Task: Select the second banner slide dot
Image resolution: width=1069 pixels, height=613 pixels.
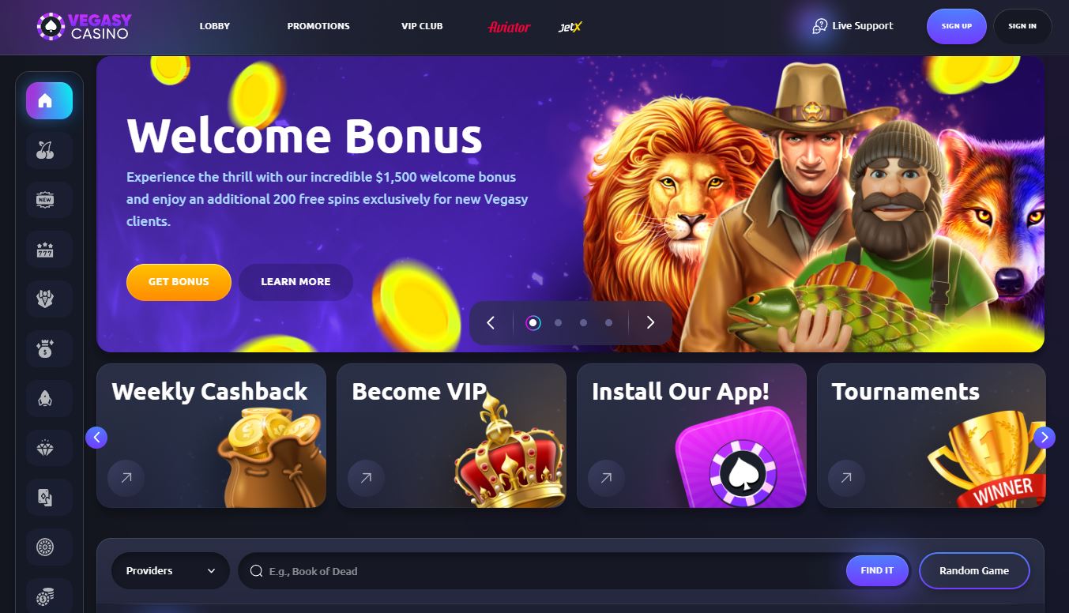Action: coord(558,322)
